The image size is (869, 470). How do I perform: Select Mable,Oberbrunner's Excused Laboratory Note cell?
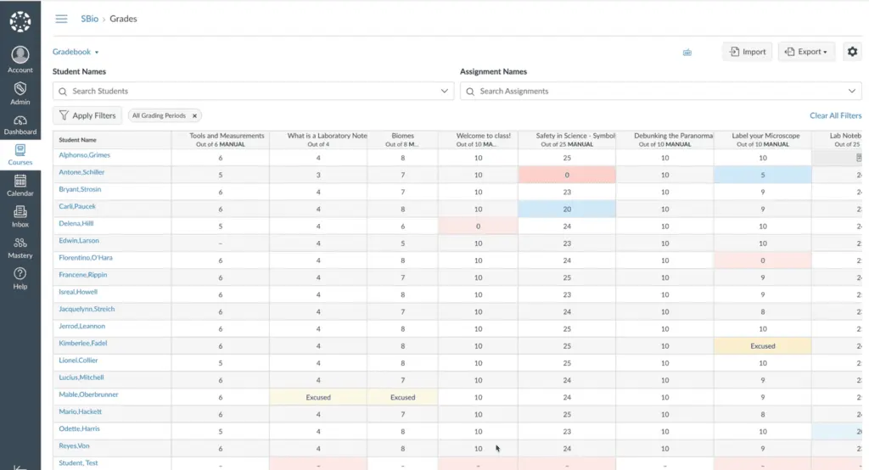pos(318,397)
